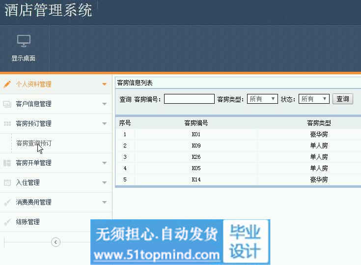Open the 状态 dropdown

click(314, 99)
